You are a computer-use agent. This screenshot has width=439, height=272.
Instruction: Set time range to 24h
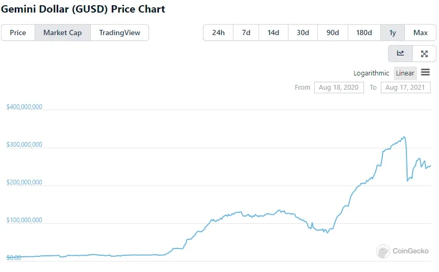(x=218, y=32)
